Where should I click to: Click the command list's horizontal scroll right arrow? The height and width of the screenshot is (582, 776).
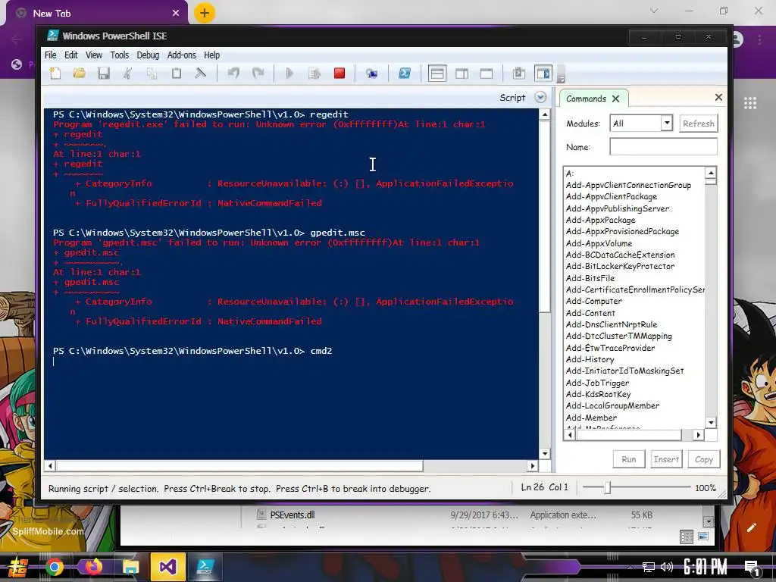point(698,435)
